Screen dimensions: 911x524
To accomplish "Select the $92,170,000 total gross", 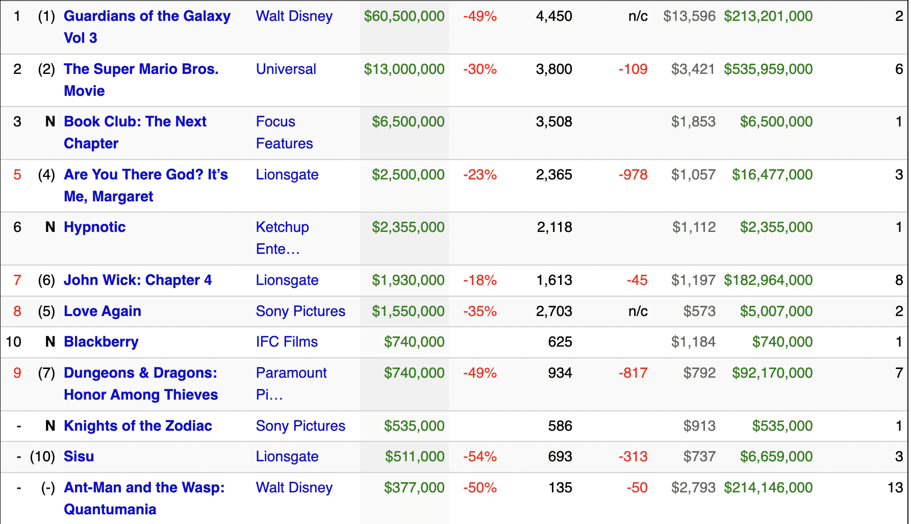I will [772, 373].
